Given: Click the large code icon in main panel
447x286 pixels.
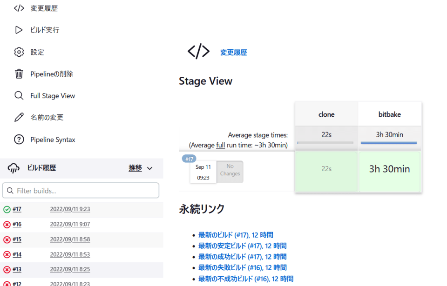Looking at the screenshot, I should [198, 52].
